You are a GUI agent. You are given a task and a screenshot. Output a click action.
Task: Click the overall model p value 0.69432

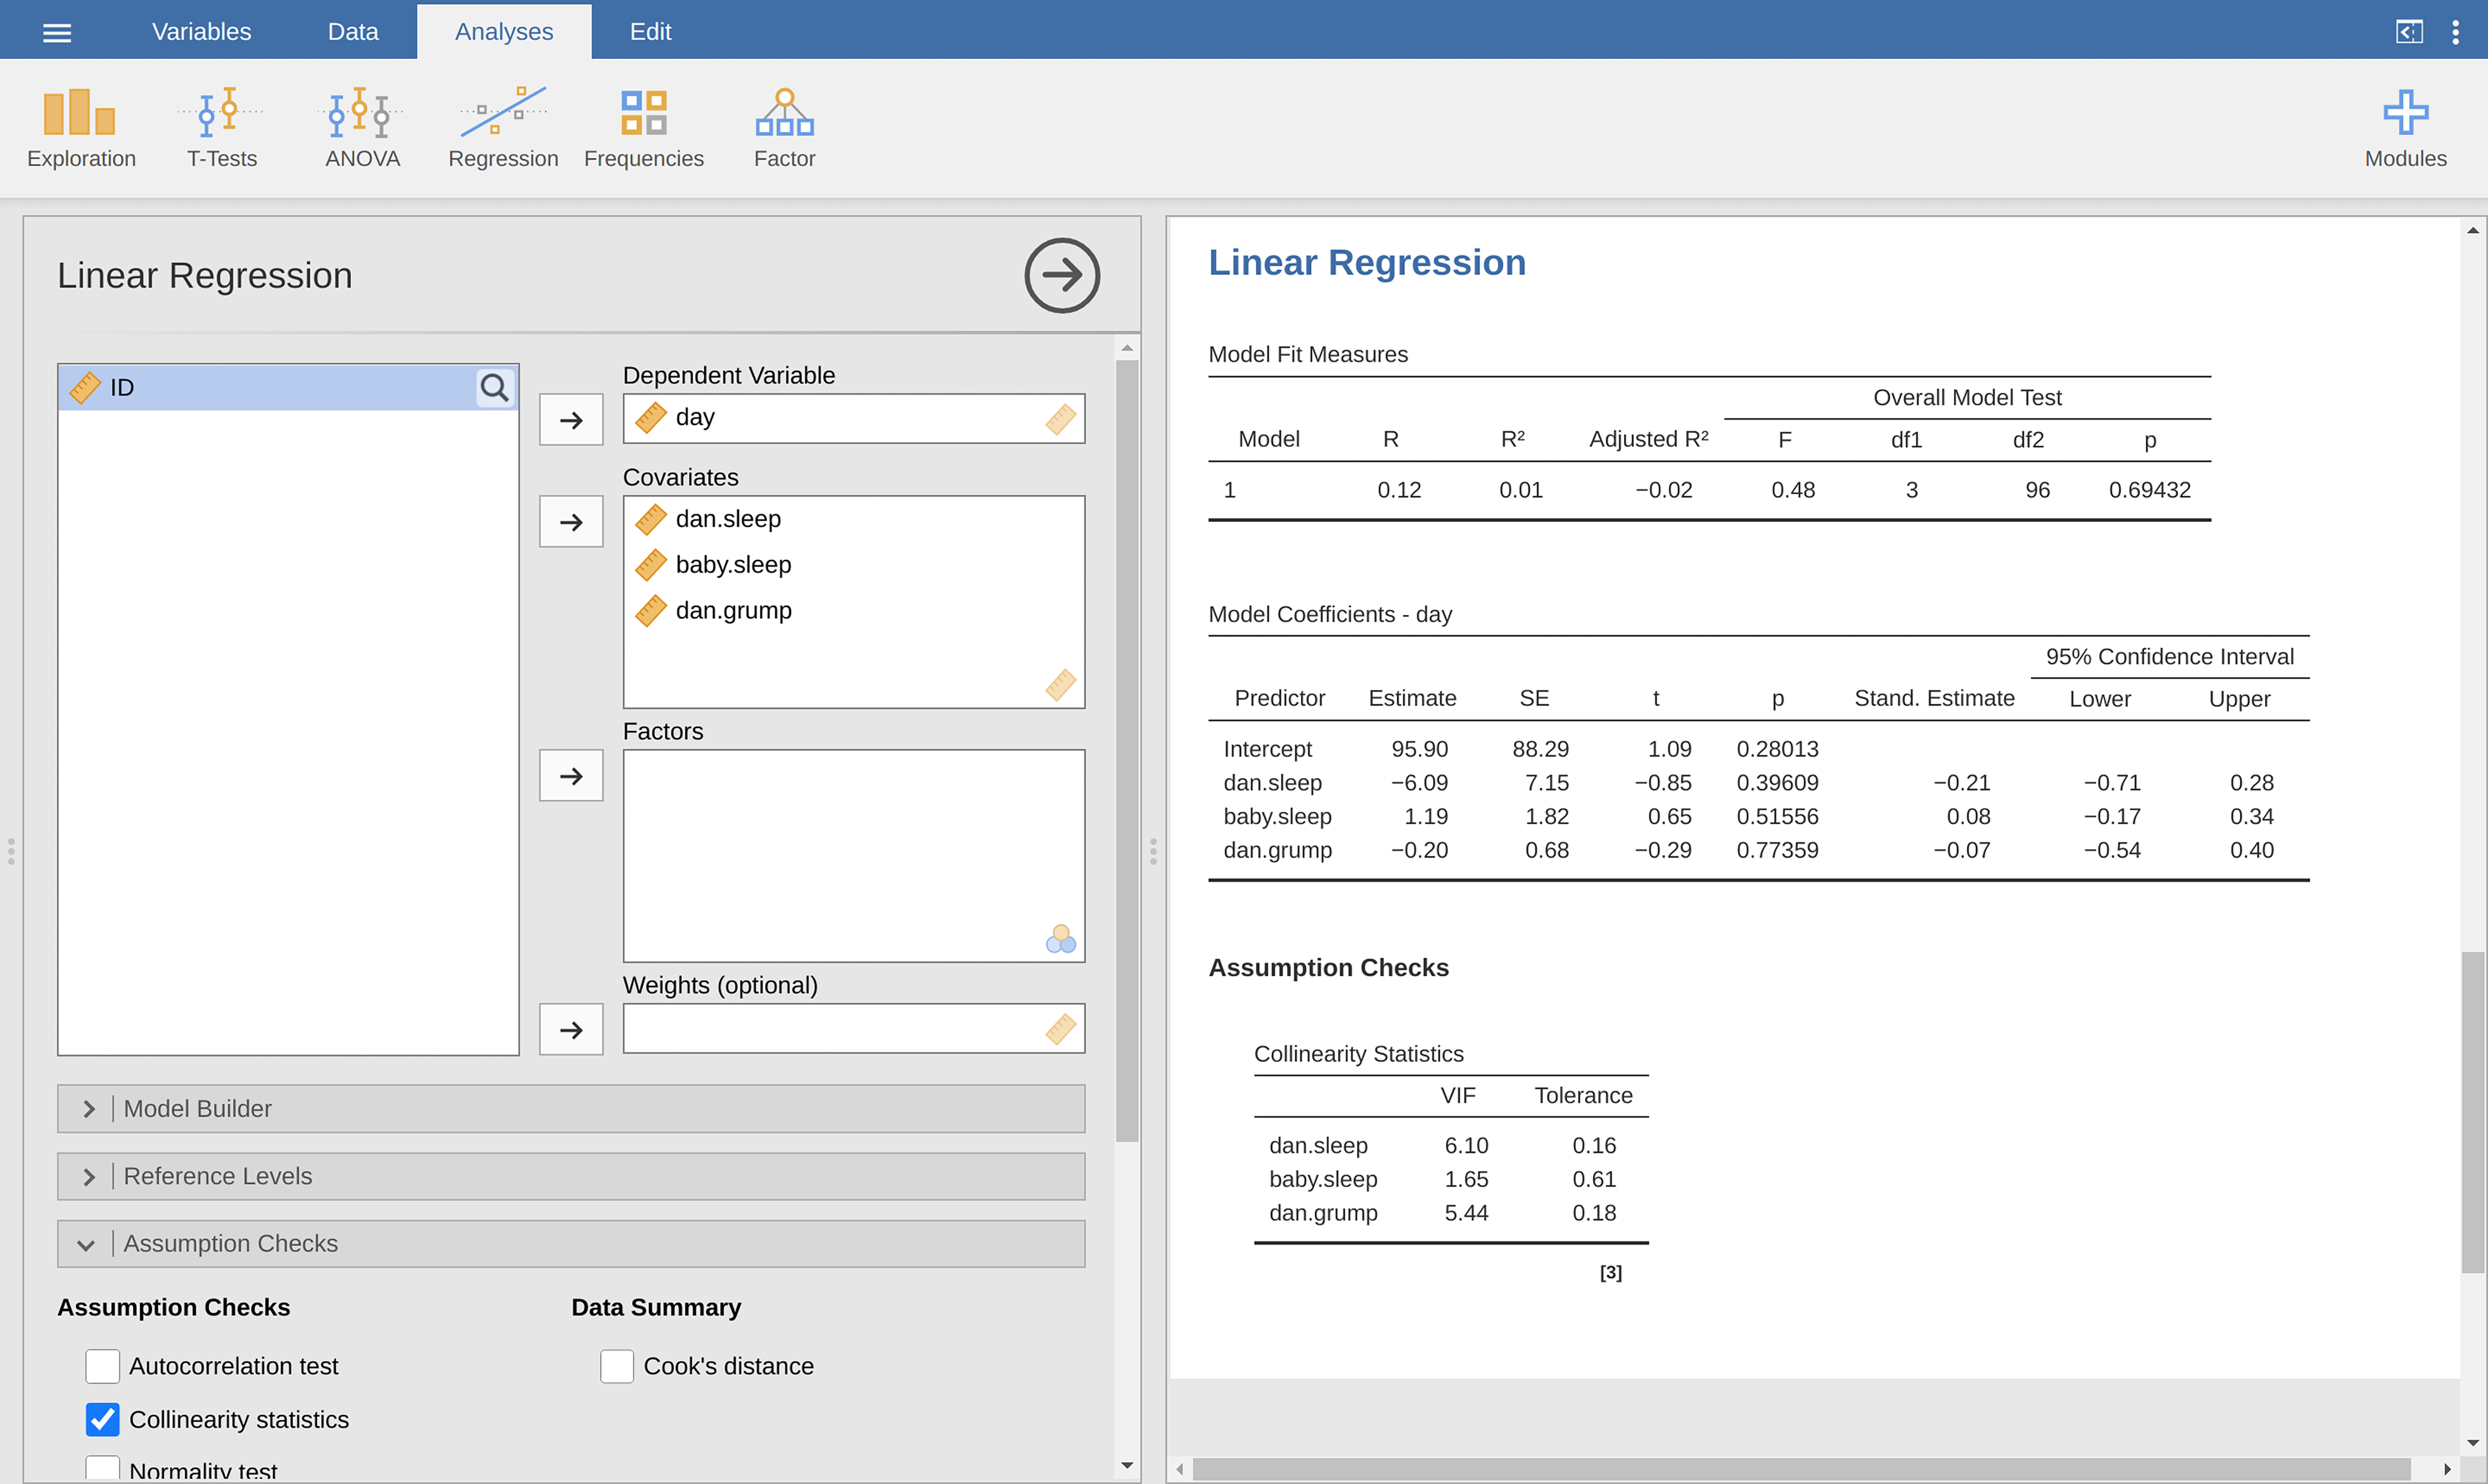(2150, 490)
